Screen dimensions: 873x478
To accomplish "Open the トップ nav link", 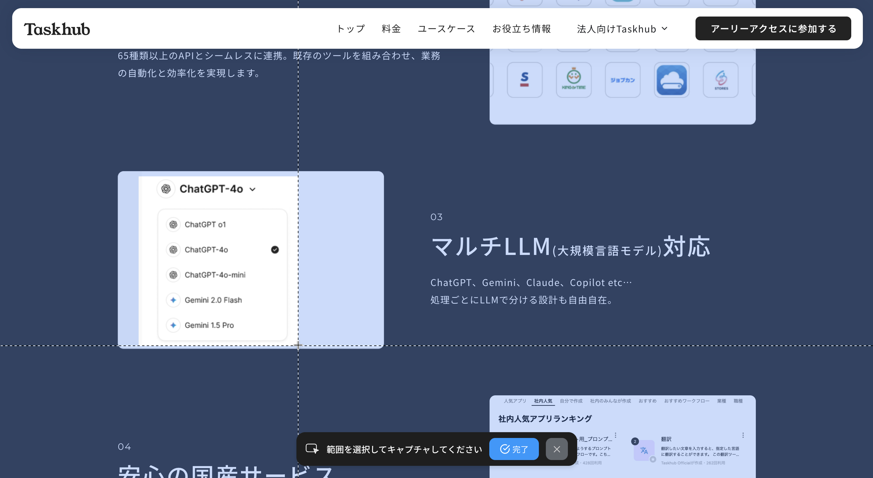I will [x=351, y=29].
